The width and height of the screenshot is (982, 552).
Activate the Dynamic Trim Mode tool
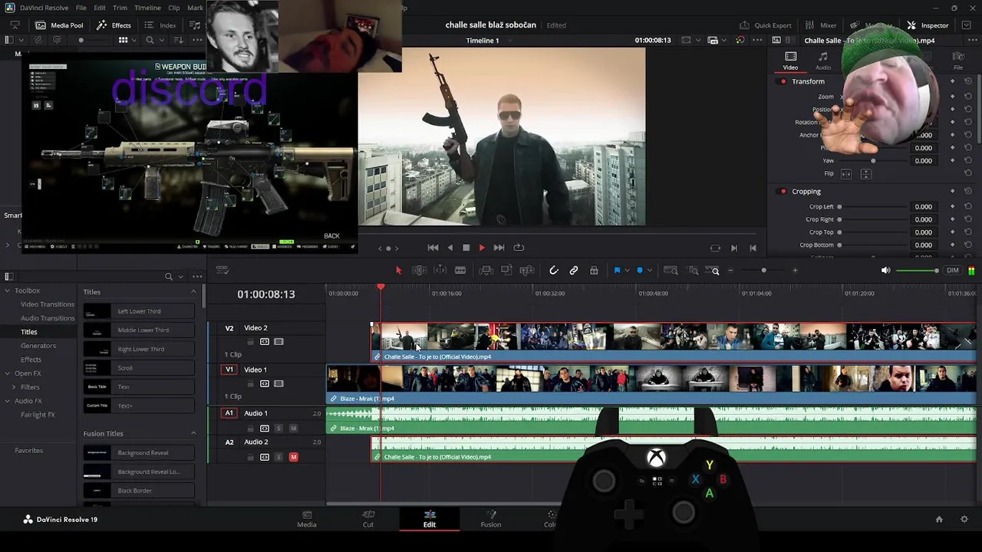(x=440, y=271)
